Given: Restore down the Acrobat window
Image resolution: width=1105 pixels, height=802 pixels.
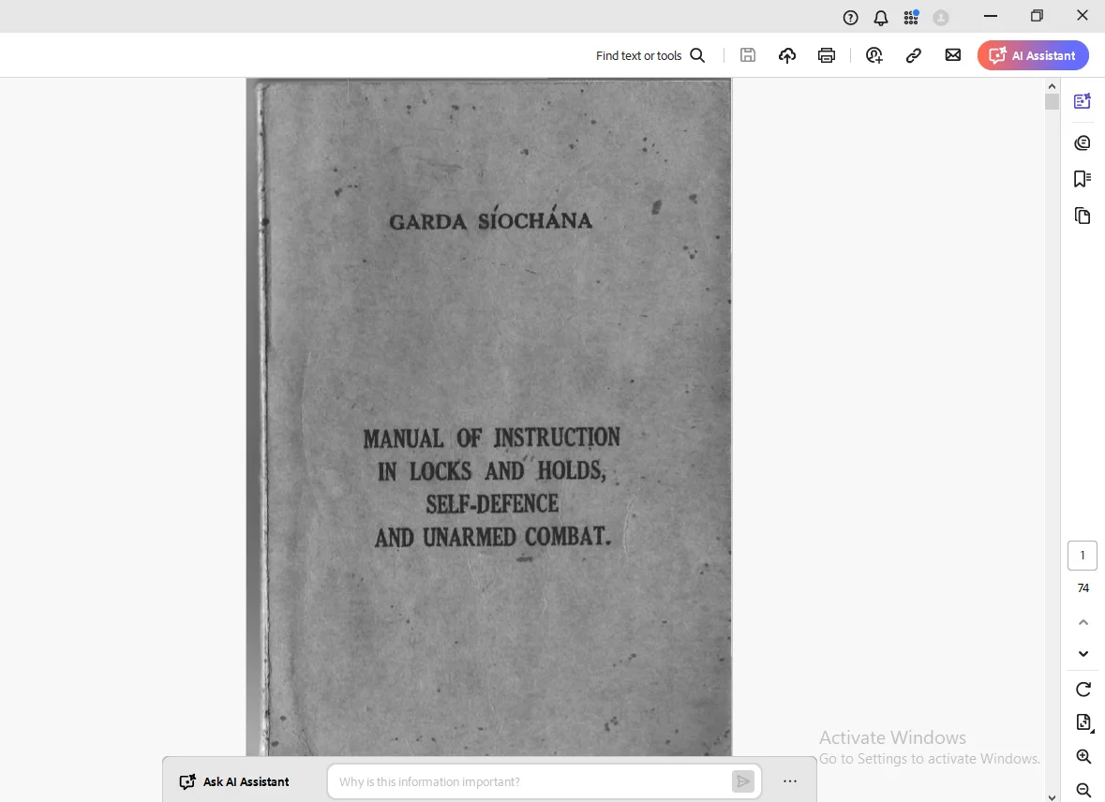Looking at the screenshot, I should (x=1037, y=16).
